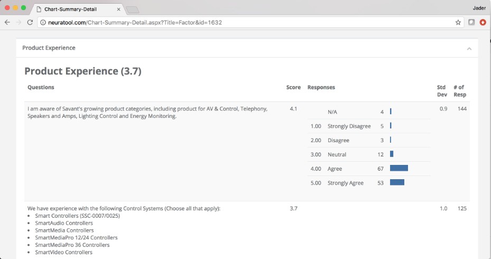
Task: Click the 144 response count
Action: tap(462, 109)
